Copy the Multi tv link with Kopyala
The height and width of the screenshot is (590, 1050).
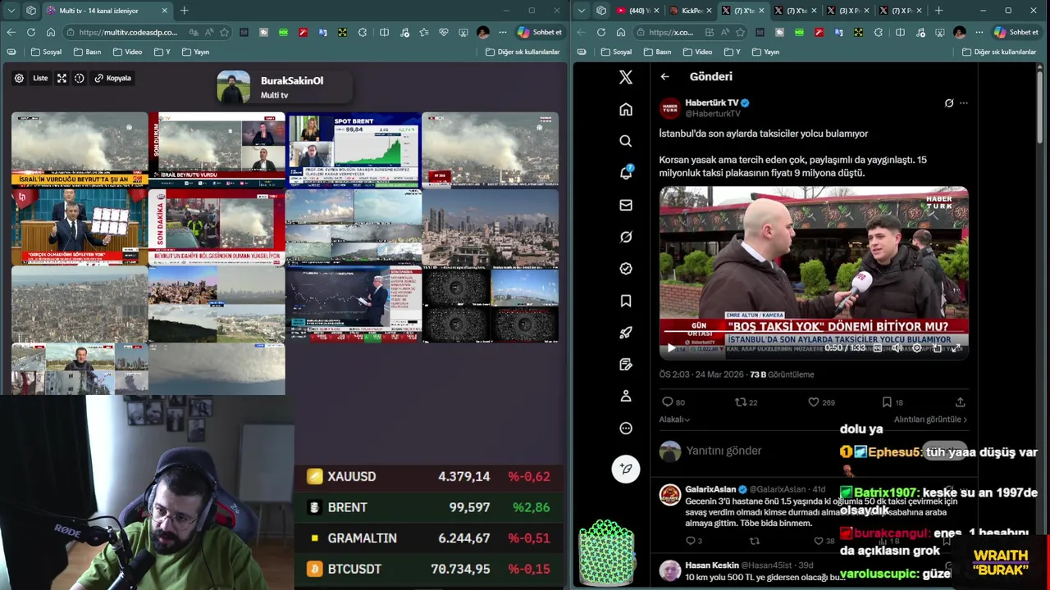(x=113, y=78)
